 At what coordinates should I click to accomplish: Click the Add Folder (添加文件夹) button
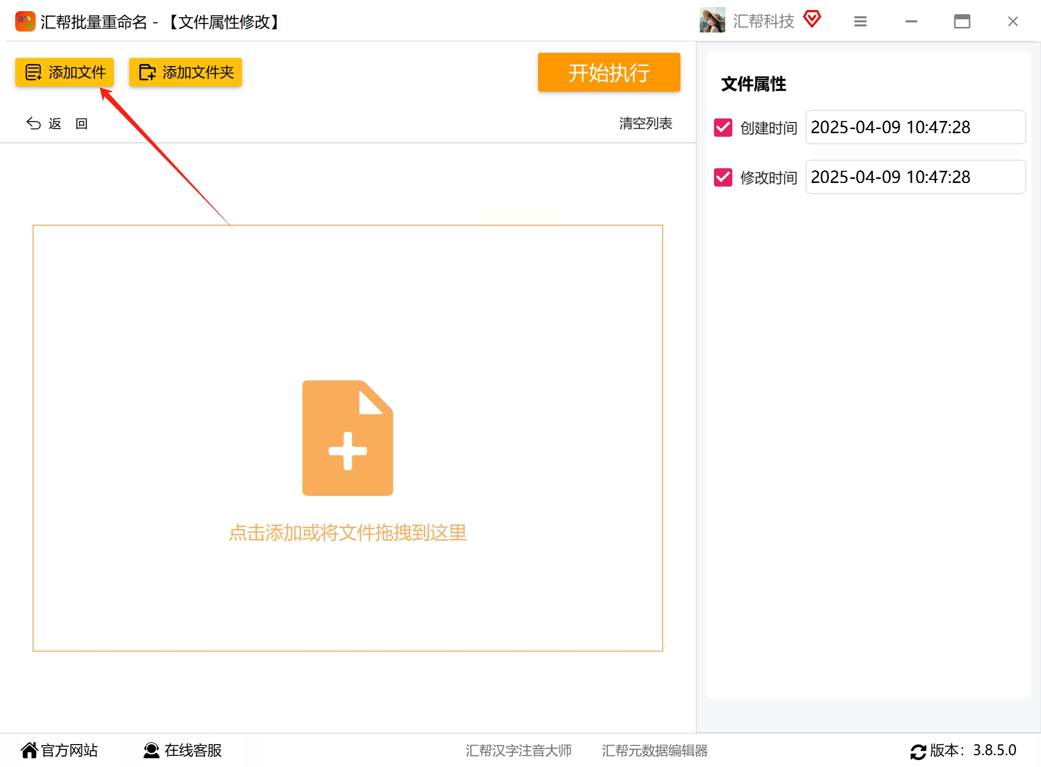click(186, 72)
